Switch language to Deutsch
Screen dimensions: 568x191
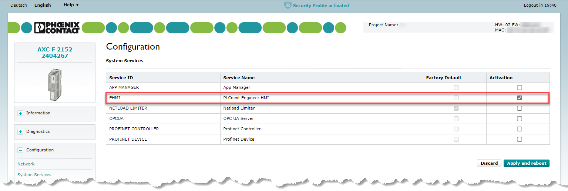(x=19, y=5)
